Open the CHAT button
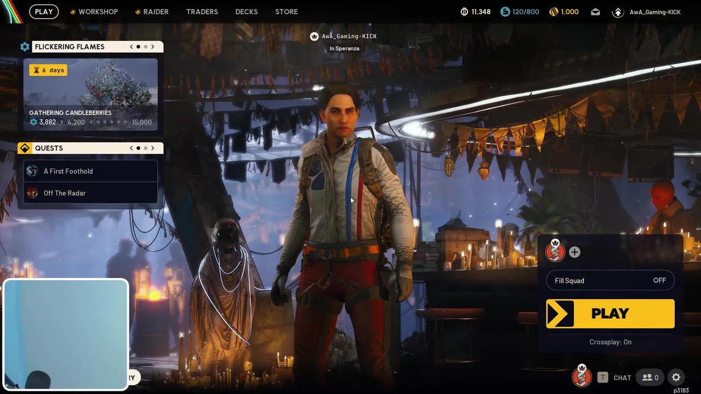Screen dimensions: 701x394 point(622,378)
